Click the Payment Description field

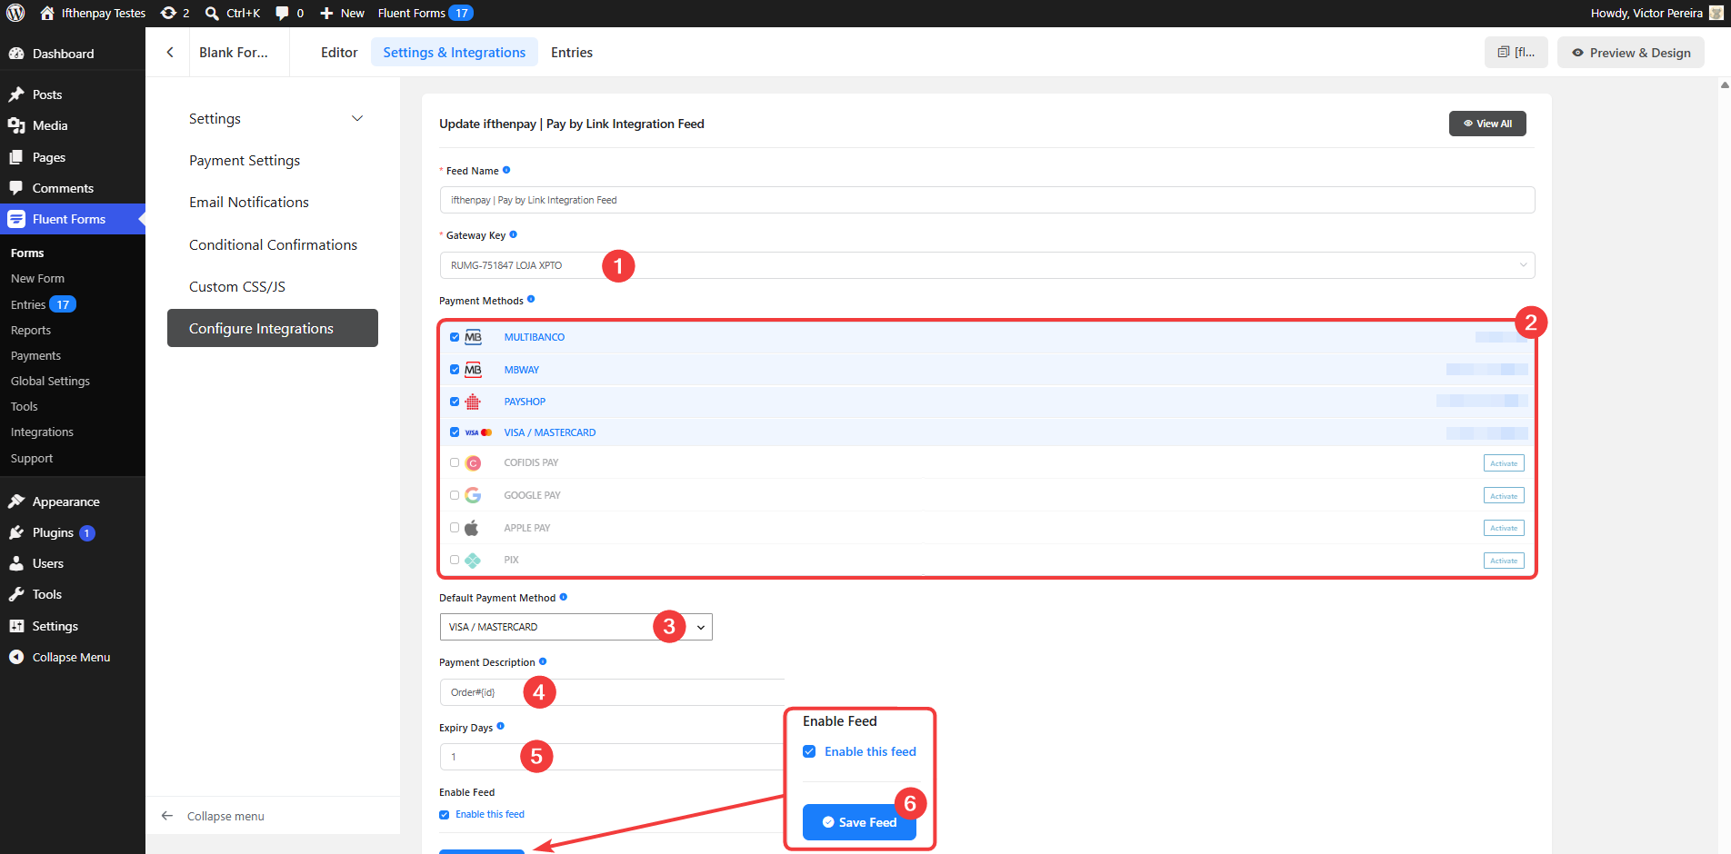coord(612,692)
